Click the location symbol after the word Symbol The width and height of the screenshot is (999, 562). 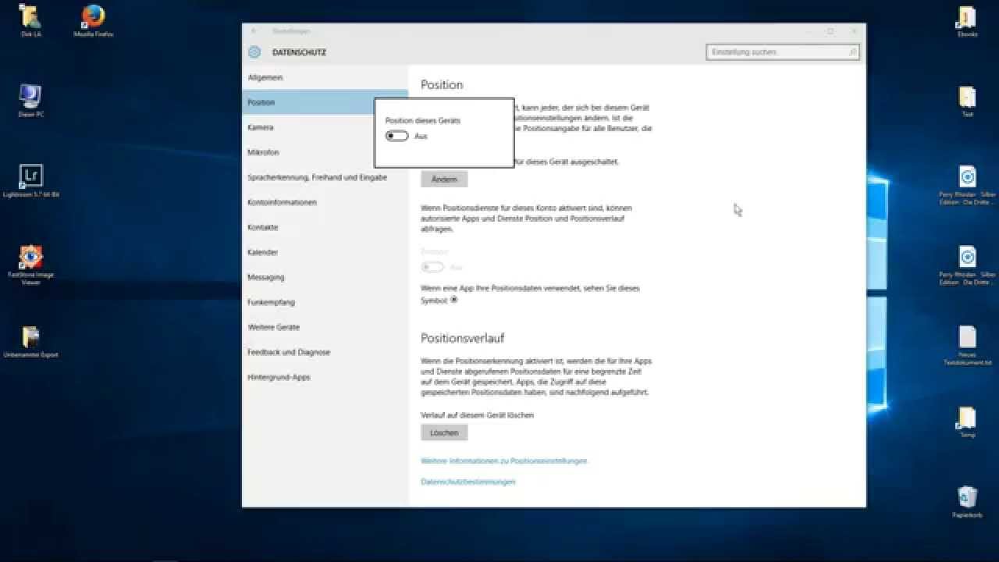pos(453,300)
